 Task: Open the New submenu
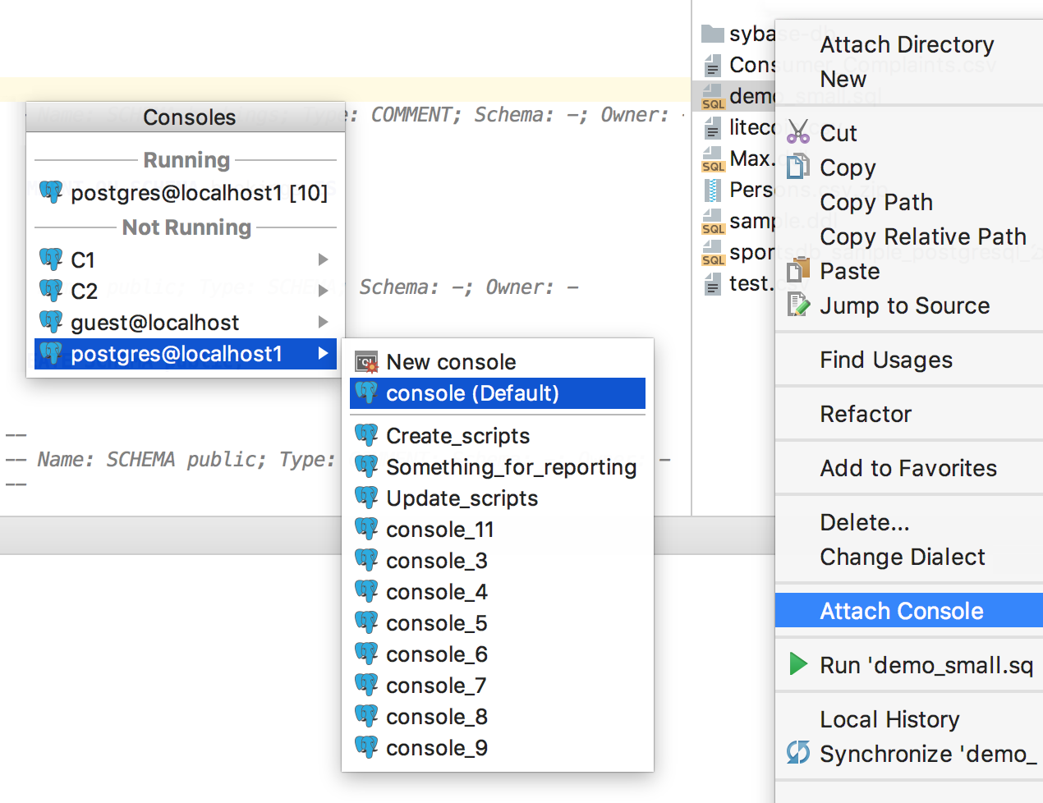(909, 79)
